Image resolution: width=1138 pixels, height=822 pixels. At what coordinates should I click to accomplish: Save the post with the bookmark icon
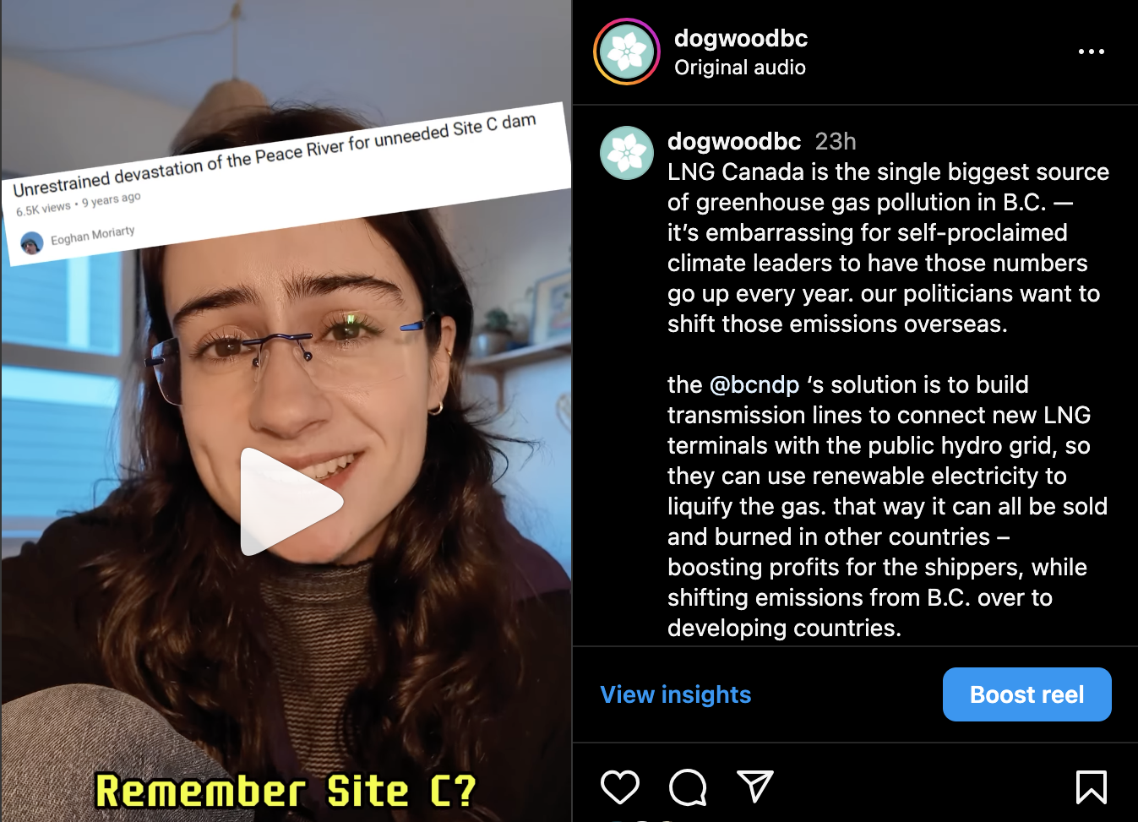click(x=1092, y=787)
